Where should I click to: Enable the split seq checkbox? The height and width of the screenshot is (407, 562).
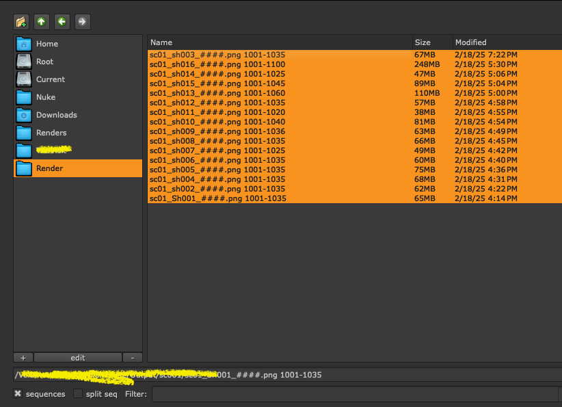click(x=77, y=393)
